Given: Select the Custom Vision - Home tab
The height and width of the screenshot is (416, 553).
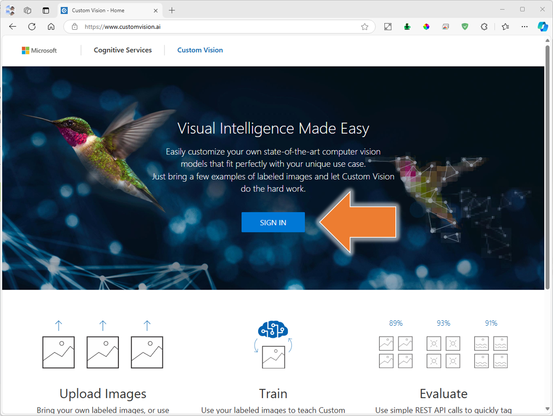Looking at the screenshot, I should pos(110,10).
